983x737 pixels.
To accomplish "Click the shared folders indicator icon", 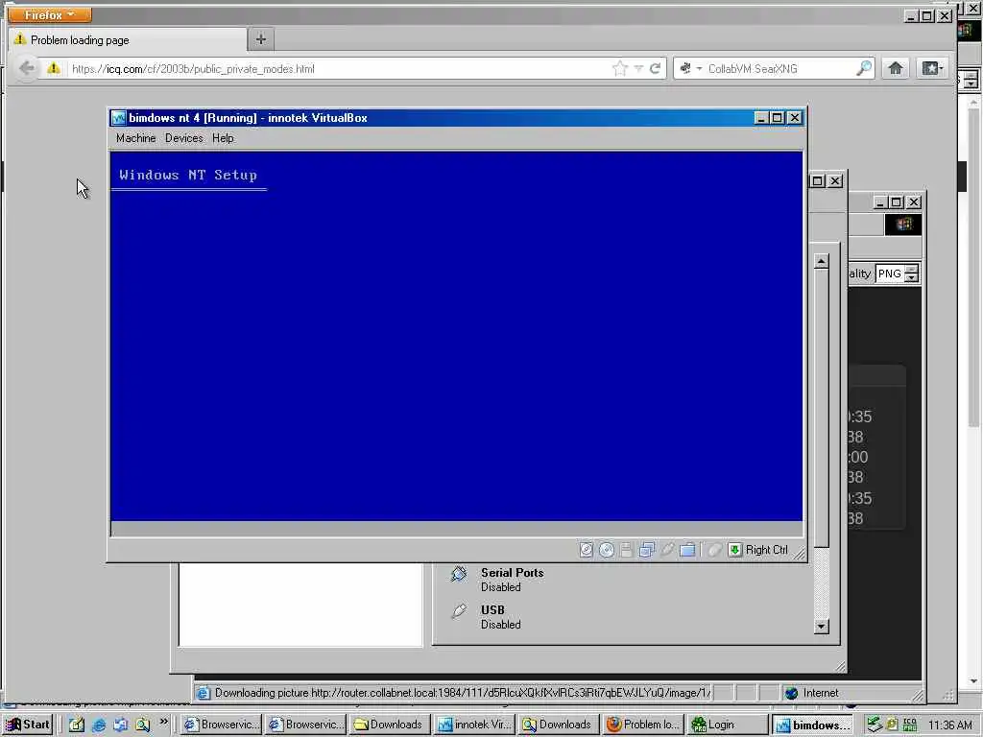I will (x=687, y=550).
